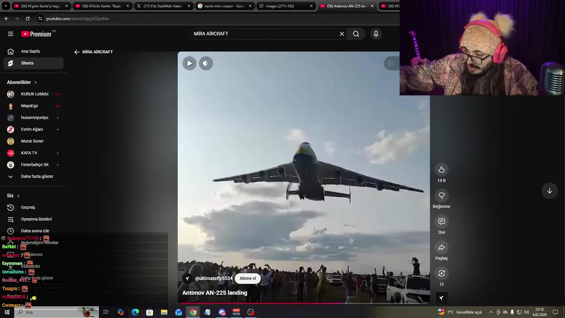View site info icon in address bar

coord(40,19)
